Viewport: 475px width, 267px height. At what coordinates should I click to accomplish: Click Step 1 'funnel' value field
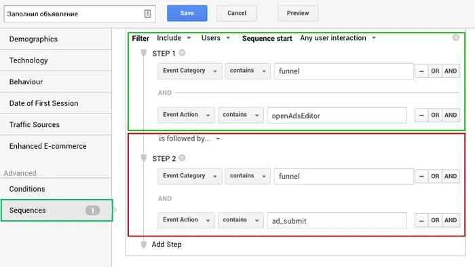[344, 71]
